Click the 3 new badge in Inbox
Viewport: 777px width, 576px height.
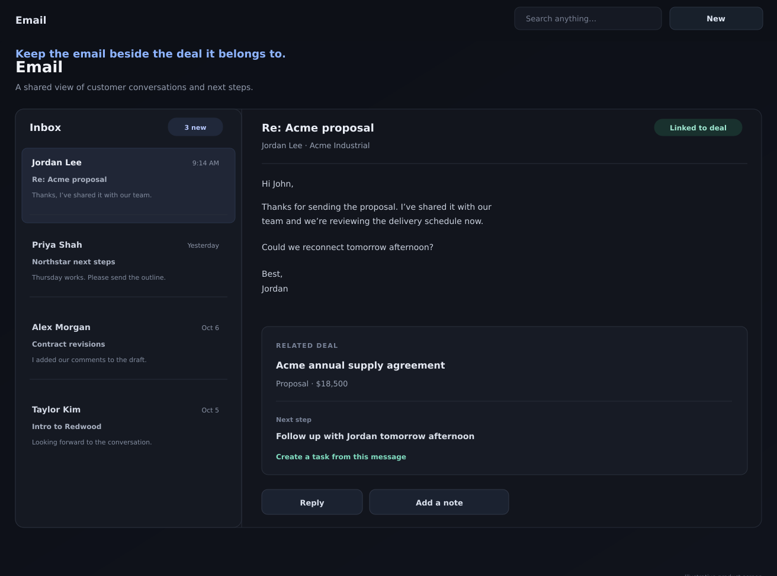click(x=195, y=127)
